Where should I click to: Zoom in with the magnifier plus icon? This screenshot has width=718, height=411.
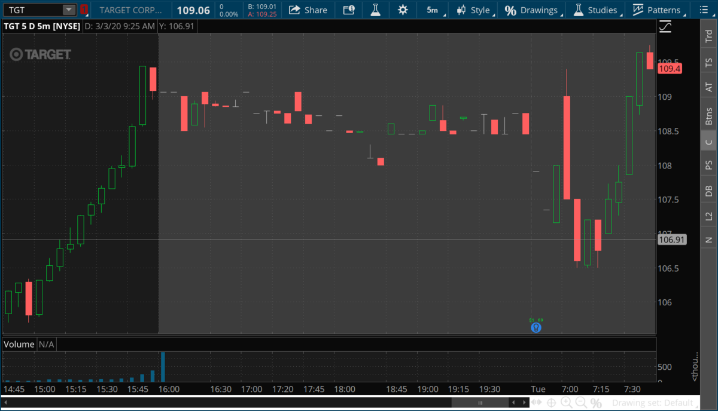[x=566, y=403]
